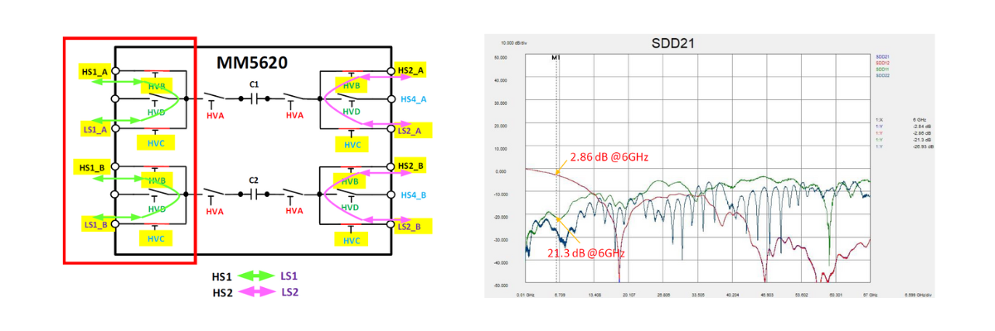
Task: Select SDD21 trace in the chart legend
Action: (883, 56)
